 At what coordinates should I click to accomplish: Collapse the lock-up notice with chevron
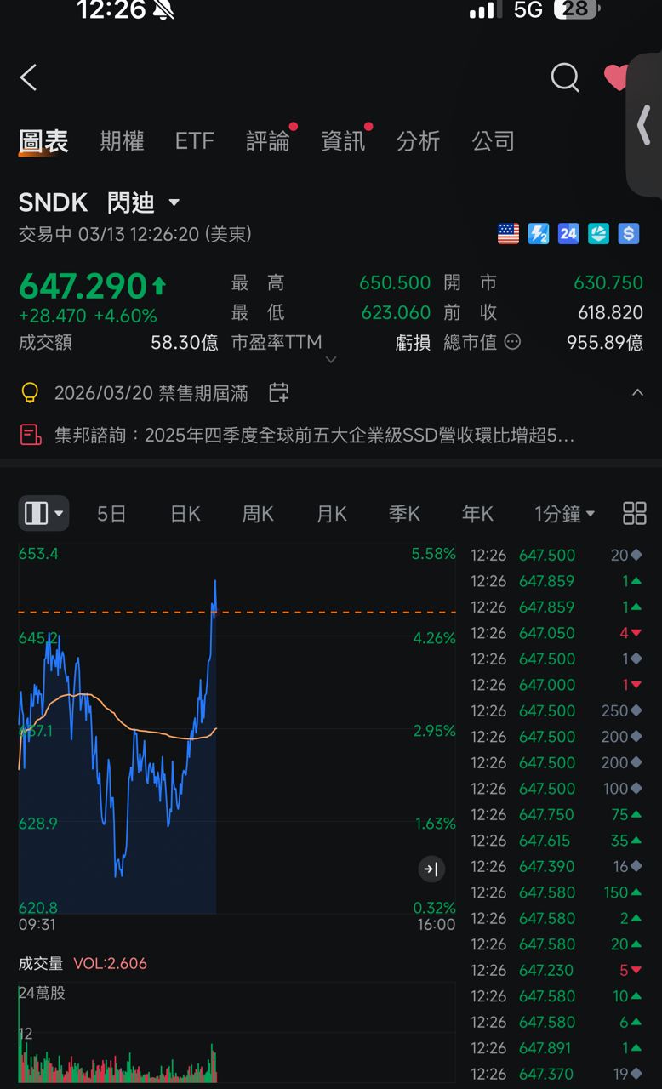click(x=636, y=393)
